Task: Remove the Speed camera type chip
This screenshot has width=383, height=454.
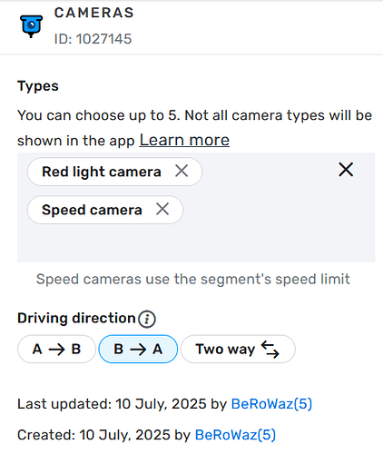Action: point(162,209)
